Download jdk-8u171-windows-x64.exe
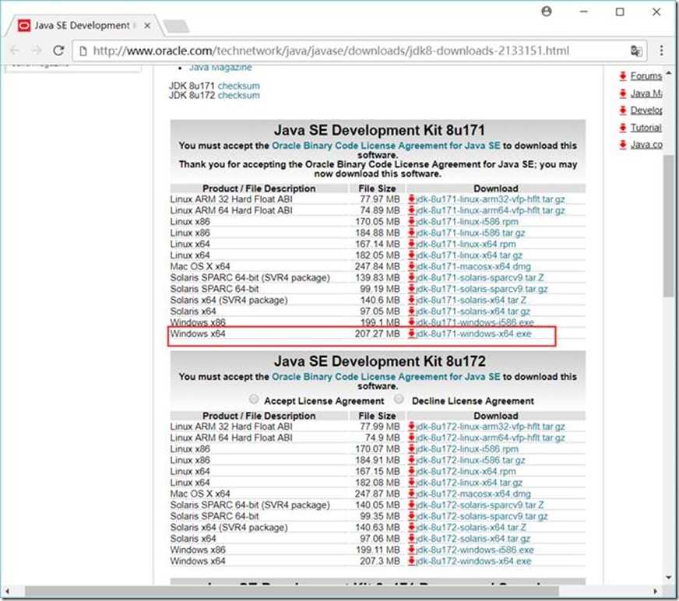This screenshot has height=601, width=679. coord(473,334)
